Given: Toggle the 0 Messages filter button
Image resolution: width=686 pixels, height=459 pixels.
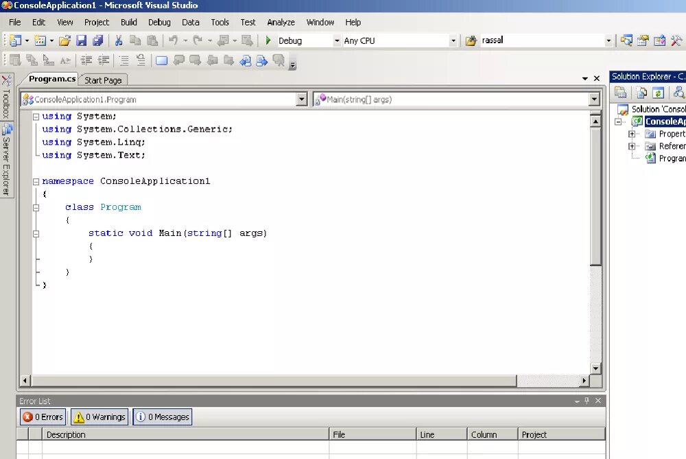Looking at the screenshot, I should pyautogui.click(x=163, y=417).
